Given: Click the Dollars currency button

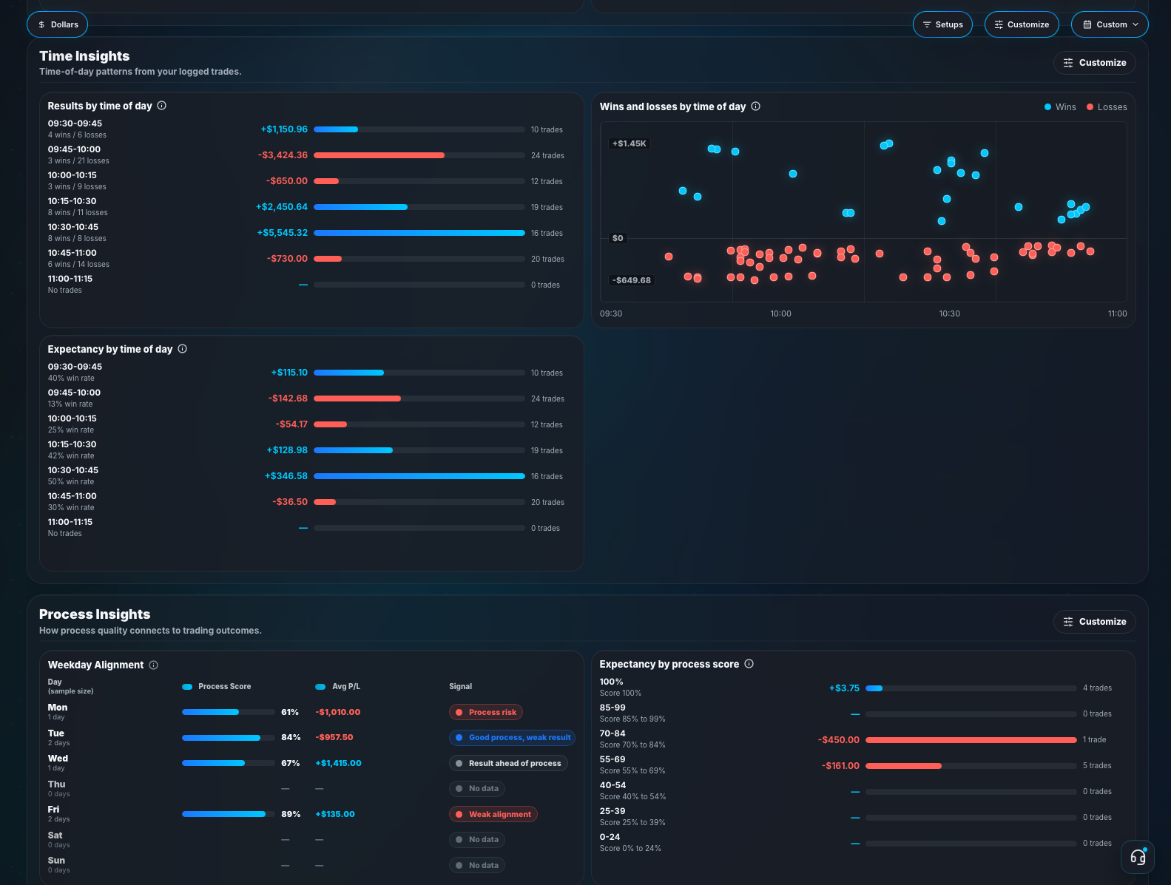Looking at the screenshot, I should [58, 24].
